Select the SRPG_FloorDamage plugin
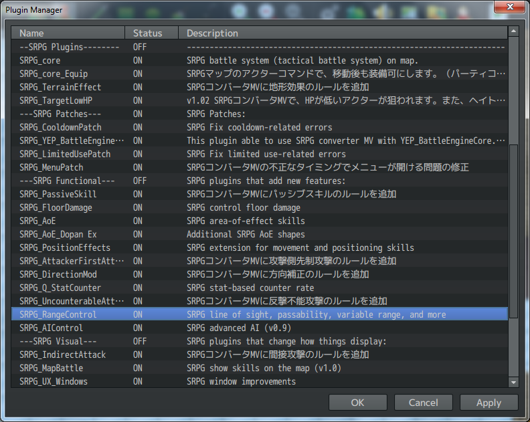This screenshot has width=530, height=422. click(x=259, y=207)
